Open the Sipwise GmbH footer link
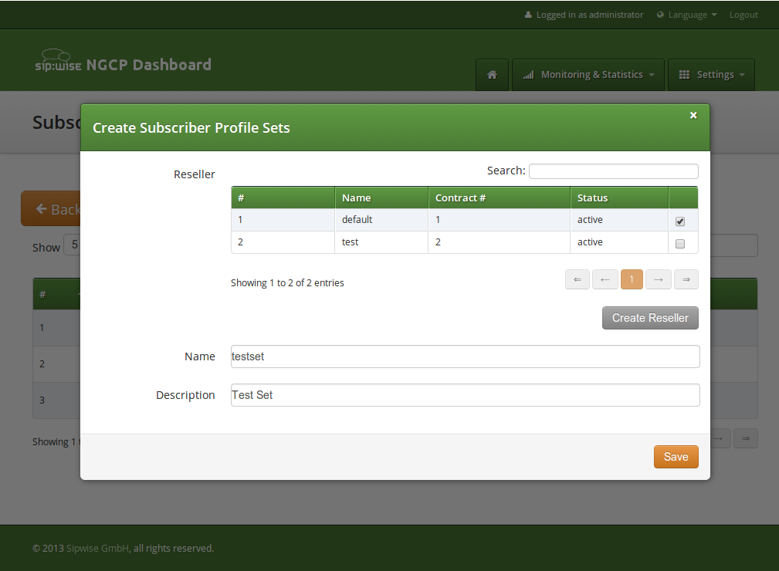Viewport: 779px width, 571px height. point(97,548)
